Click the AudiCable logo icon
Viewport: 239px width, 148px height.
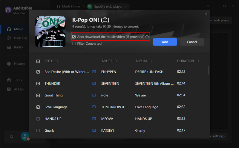pyautogui.click(x=8, y=10)
